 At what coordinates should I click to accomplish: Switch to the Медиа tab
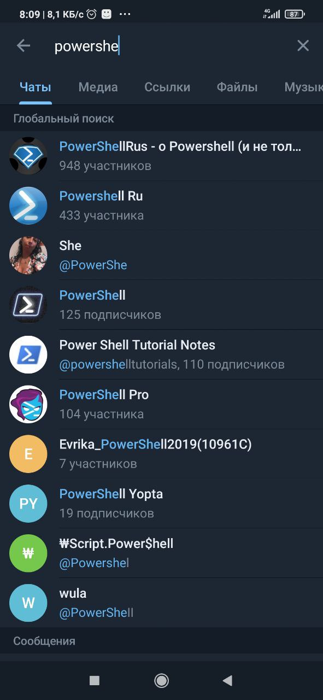[x=98, y=87]
